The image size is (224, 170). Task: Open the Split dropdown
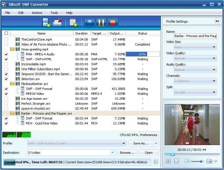coord(195,92)
